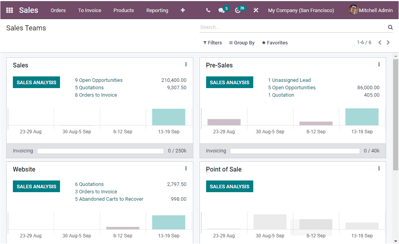Click the phone calls icon
This screenshot has height=244, width=399.
tap(208, 10)
